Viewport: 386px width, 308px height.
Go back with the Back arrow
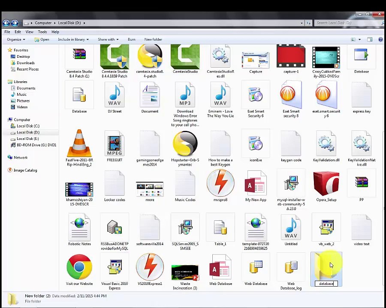(6, 23)
